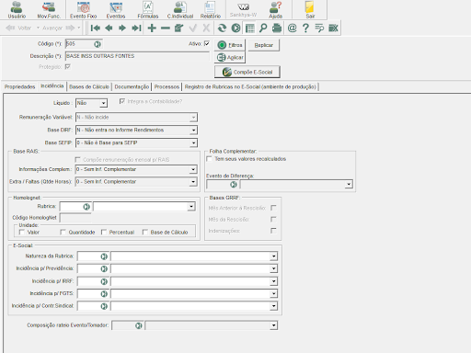This screenshot has height=353, width=471.
Task: Expand Incidência p/ IRRF dropdown
Action: click(273, 281)
